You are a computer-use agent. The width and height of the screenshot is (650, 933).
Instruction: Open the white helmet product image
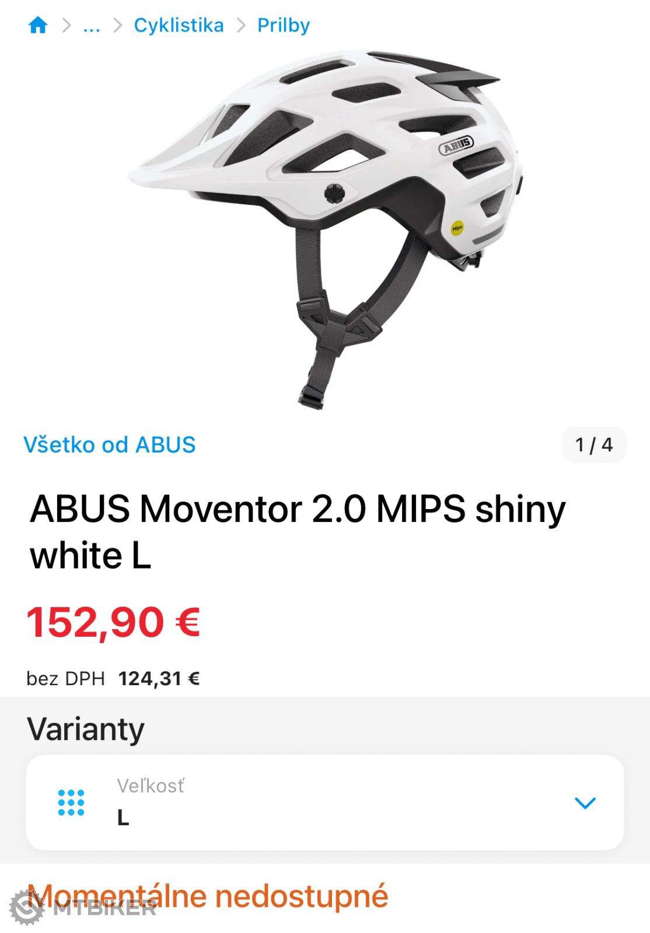point(324,229)
